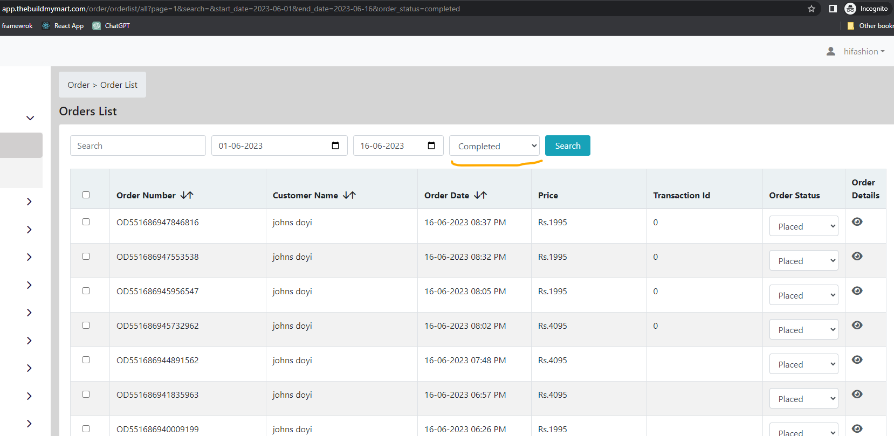The image size is (894, 436).
Task: Click the Price column header
Action: point(548,195)
